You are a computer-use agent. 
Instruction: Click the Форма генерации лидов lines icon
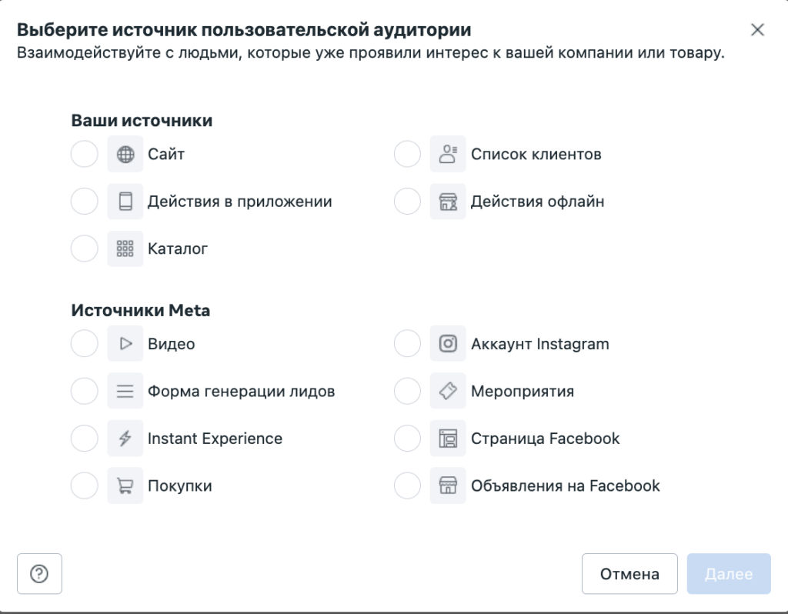point(125,391)
